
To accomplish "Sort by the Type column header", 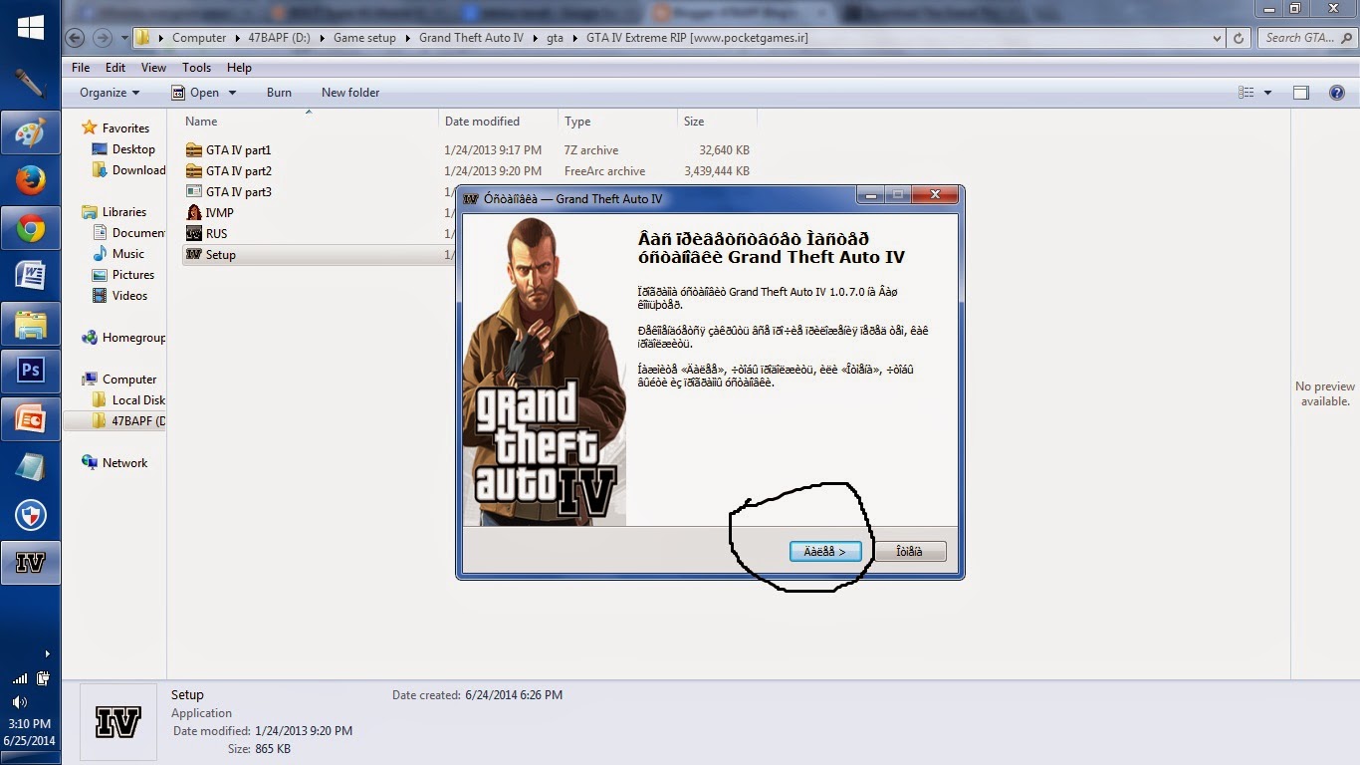I will (x=617, y=122).
